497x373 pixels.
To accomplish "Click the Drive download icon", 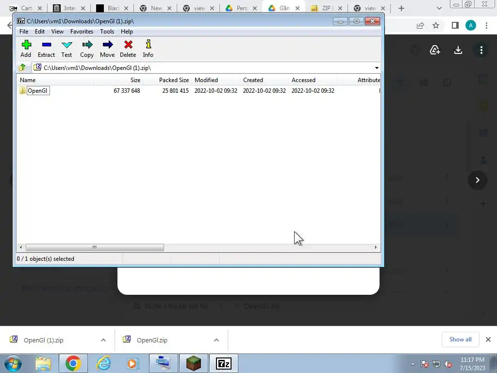I will coord(458,50).
